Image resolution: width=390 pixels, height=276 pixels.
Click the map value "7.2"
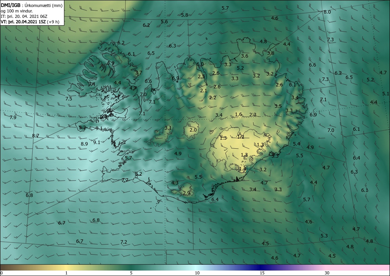[x=124, y=242]
